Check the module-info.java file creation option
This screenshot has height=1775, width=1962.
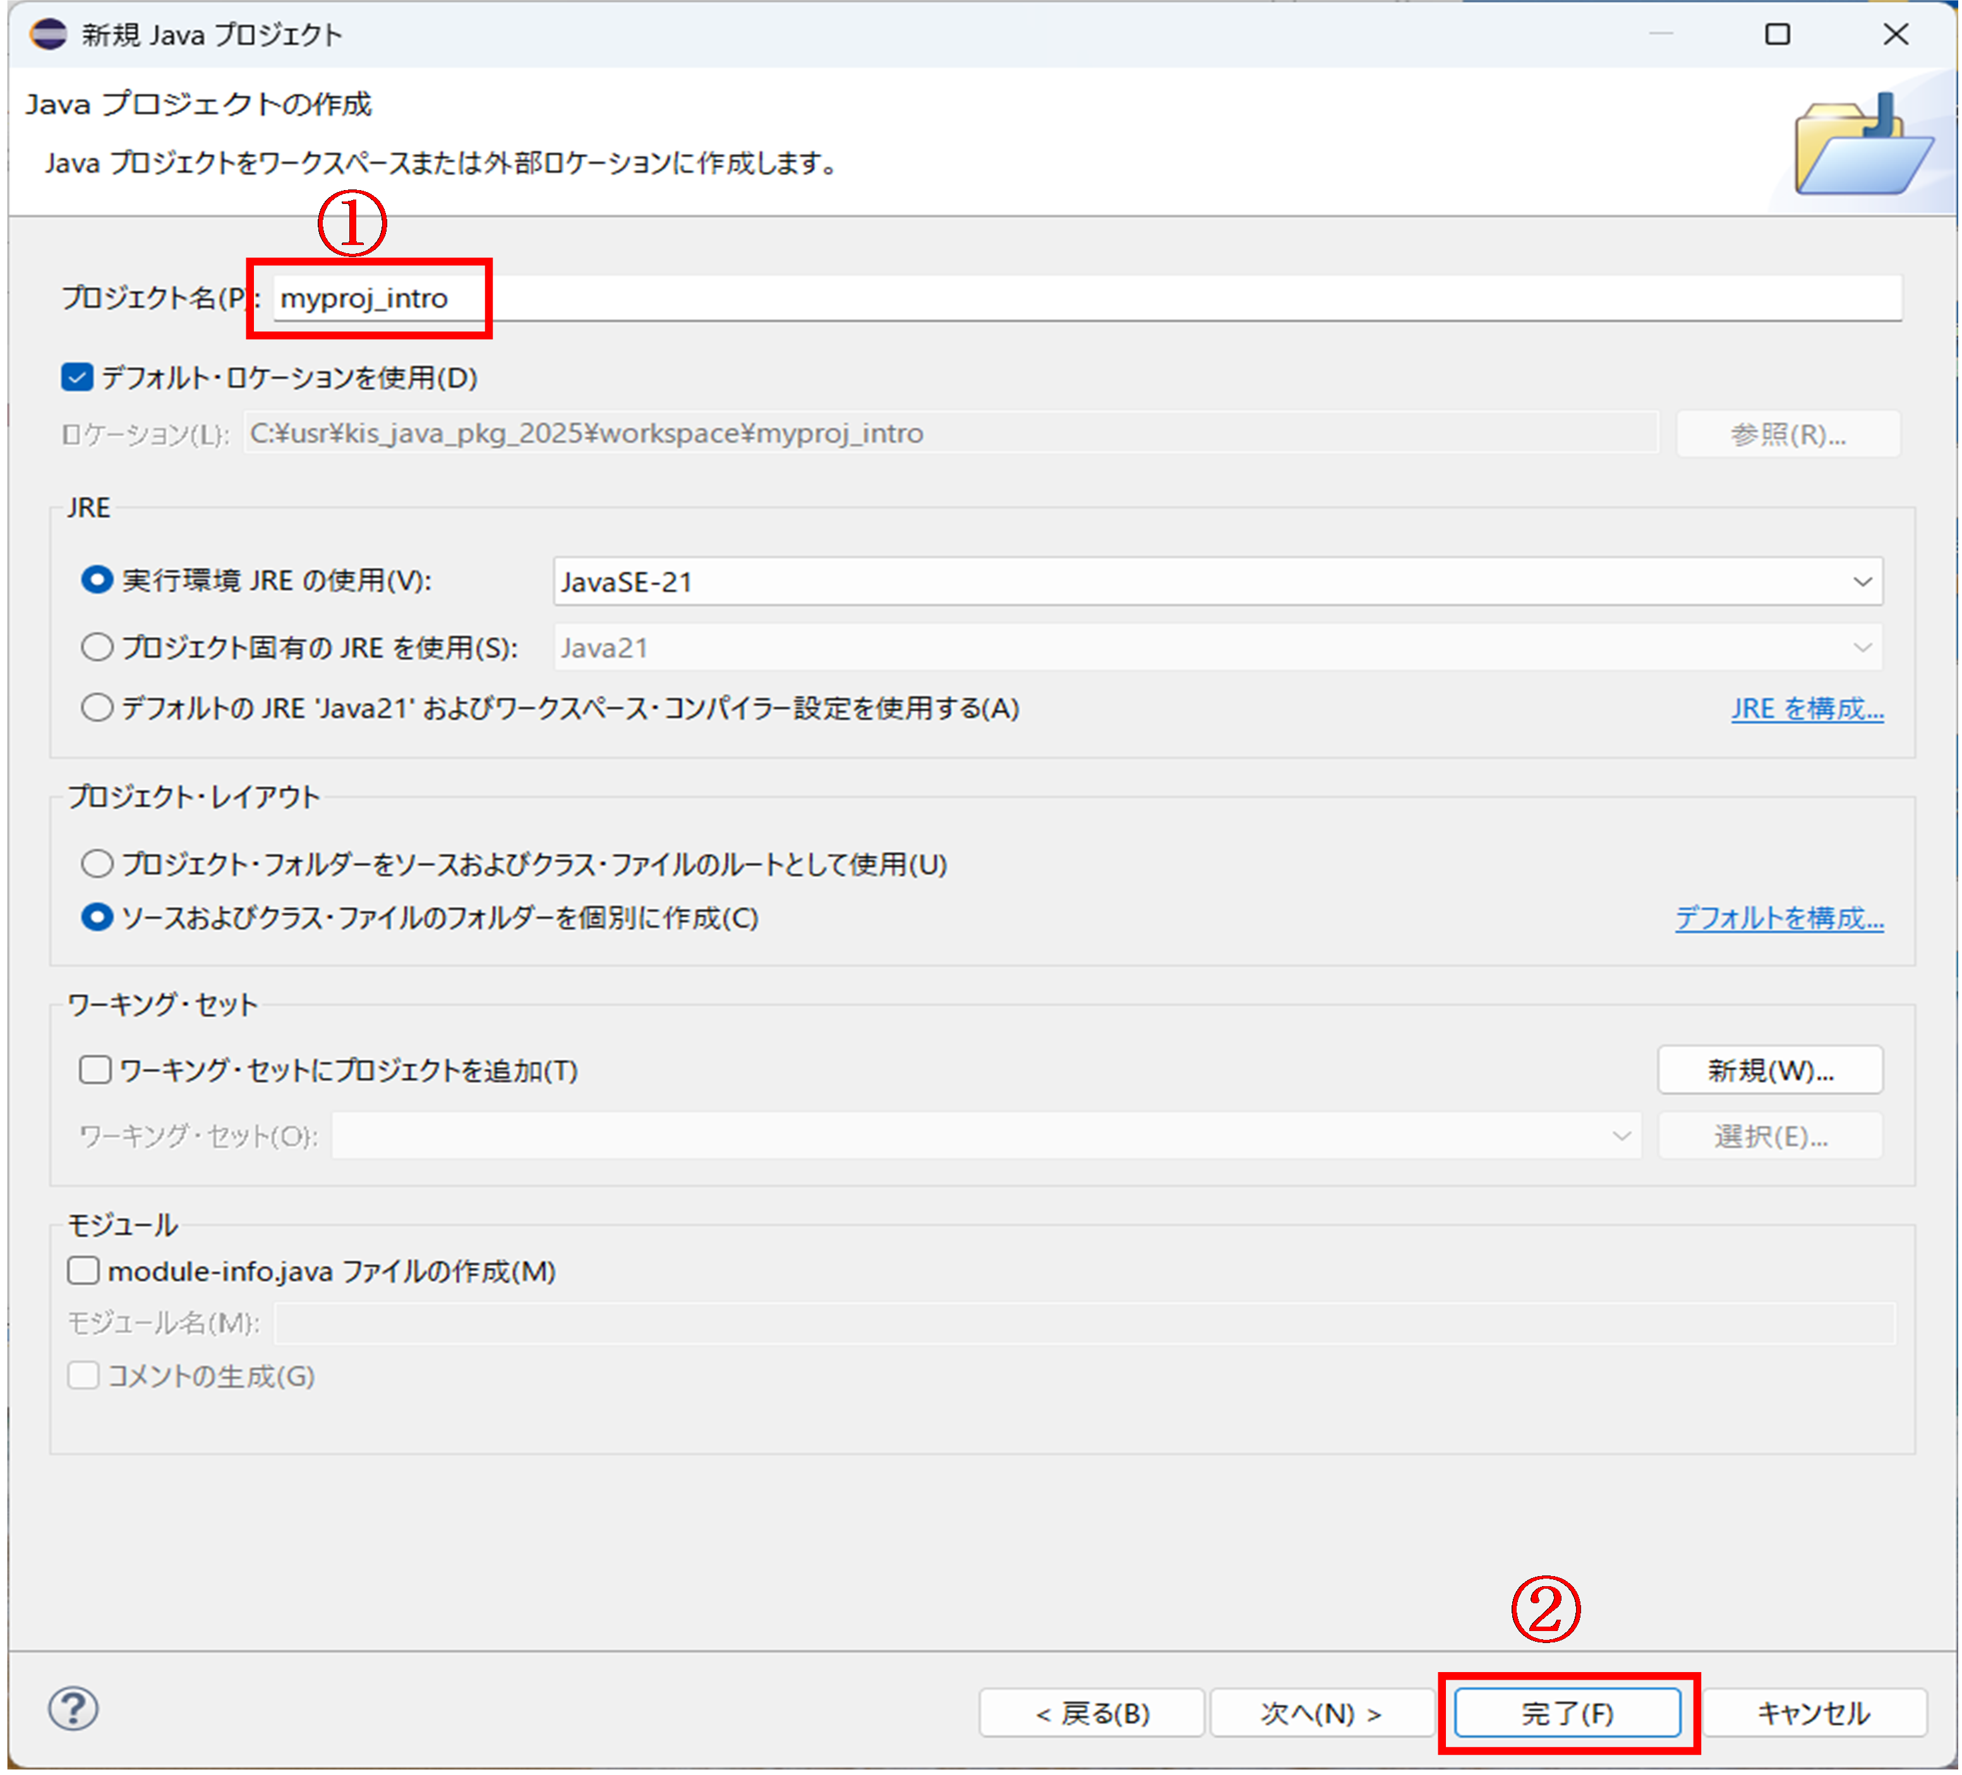point(83,1270)
